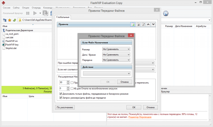
Task: Click Отмена in the Правила window
Action: (x=150, y=107)
